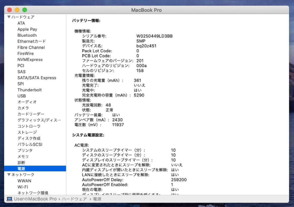The image size is (294, 207).
Task: Collapse the ネットワーク section in the sidebar
Action: [x=9, y=175]
